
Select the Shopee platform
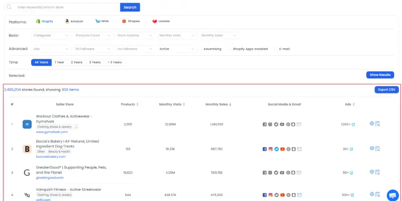click(131, 21)
